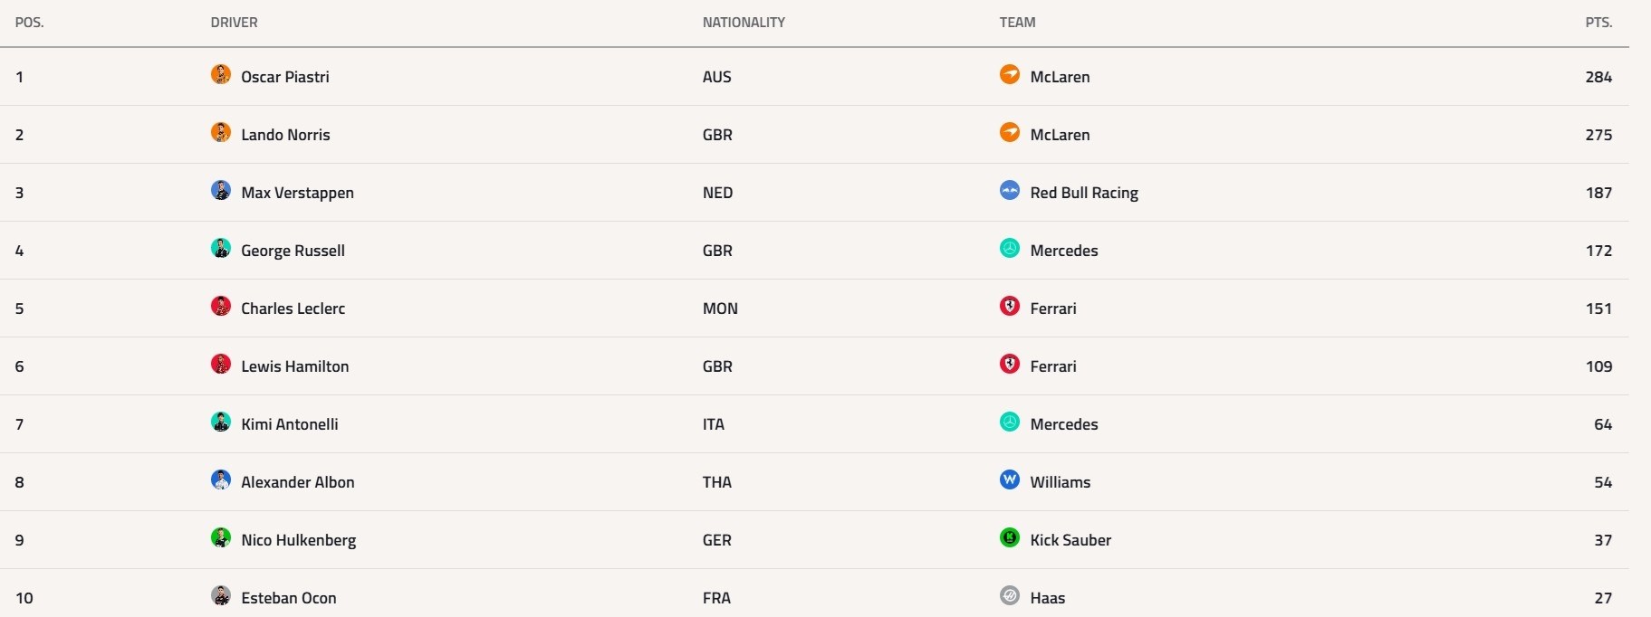Click the Mercedes logo in George Russell's row
This screenshot has height=617, width=1651.
click(x=1010, y=248)
